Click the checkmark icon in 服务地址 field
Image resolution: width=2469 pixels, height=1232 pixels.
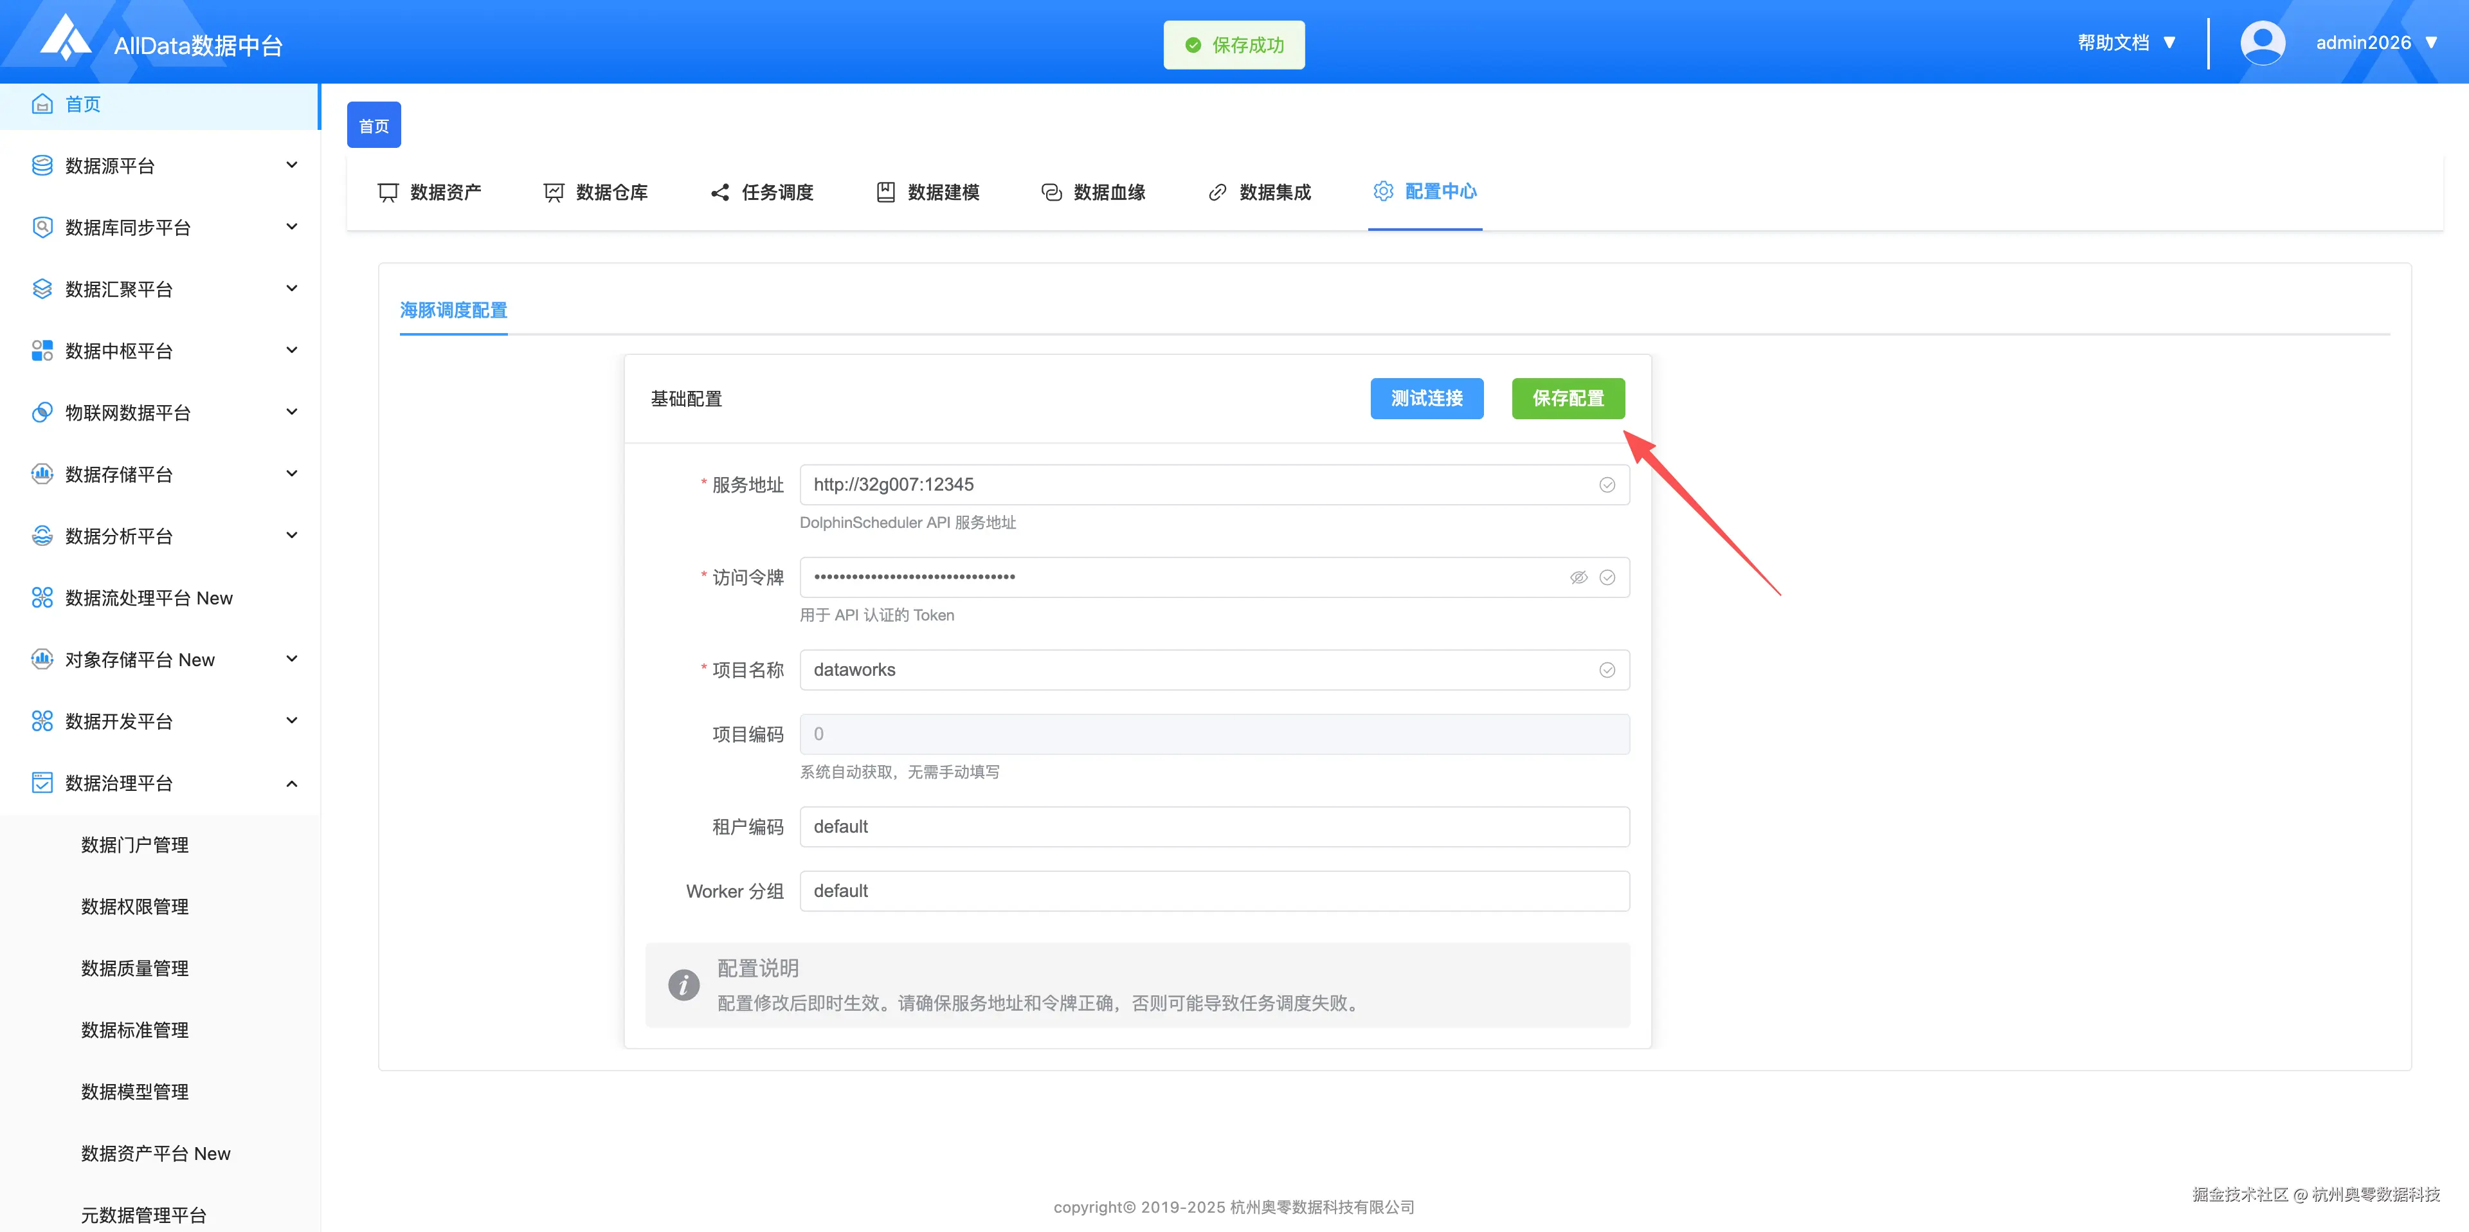click(1606, 484)
